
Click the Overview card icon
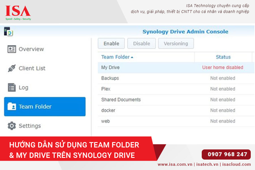[12, 49]
